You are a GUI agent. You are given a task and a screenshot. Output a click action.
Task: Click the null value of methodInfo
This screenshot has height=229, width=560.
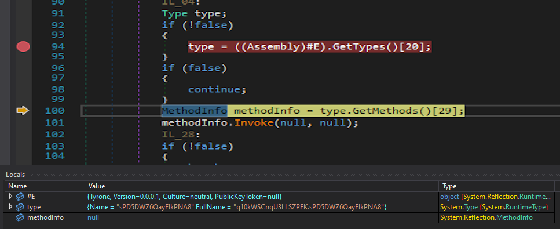[x=93, y=217]
